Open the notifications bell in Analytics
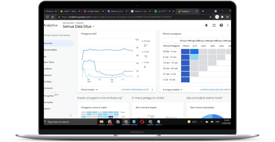 coord(206,25)
